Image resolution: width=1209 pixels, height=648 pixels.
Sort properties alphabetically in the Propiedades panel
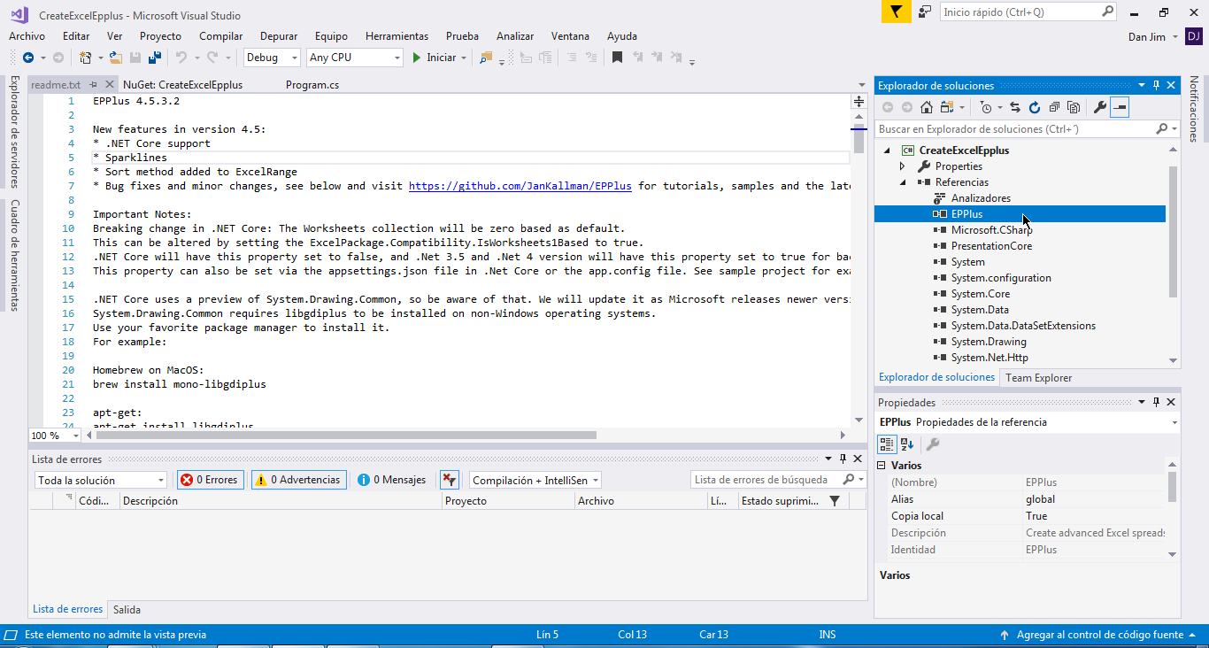pyautogui.click(x=907, y=444)
